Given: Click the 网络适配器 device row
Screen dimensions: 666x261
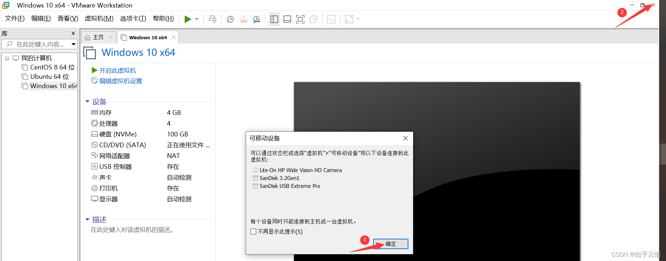Looking at the screenshot, I should click(150, 156).
